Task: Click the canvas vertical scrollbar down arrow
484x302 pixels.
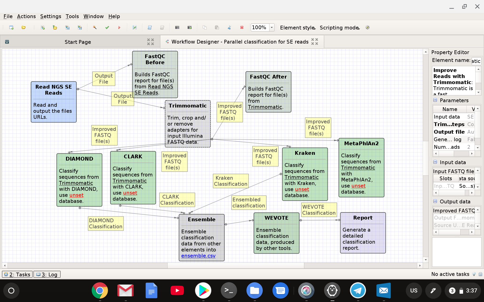Action: (426, 260)
